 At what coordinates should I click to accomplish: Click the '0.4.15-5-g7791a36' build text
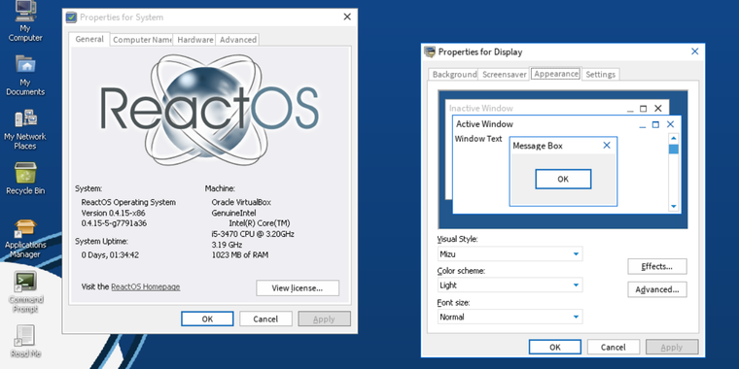pos(114,223)
